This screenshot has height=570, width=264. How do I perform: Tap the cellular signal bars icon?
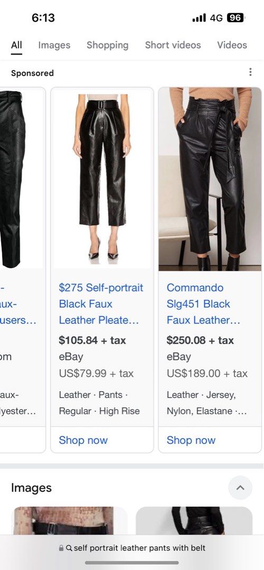(199, 17)
